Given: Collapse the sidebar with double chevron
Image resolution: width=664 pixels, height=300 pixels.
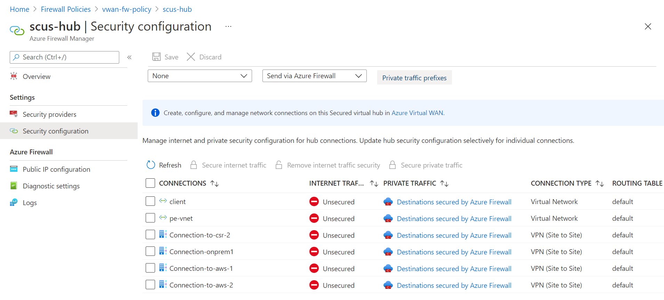Looking at the screenshot, I should (129, 57).
